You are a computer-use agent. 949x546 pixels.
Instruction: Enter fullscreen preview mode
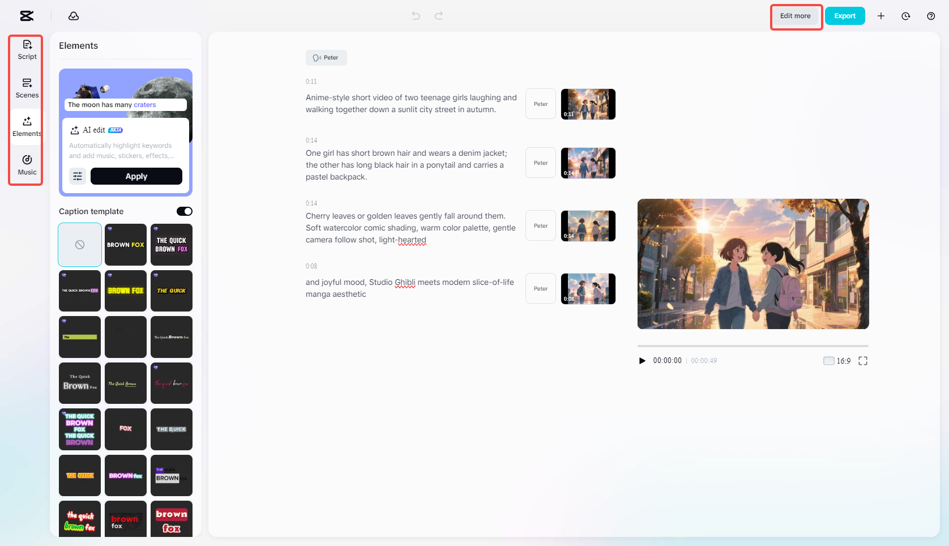tap(863, 361)
